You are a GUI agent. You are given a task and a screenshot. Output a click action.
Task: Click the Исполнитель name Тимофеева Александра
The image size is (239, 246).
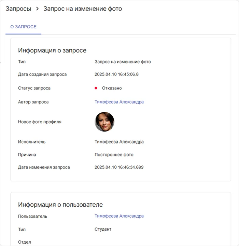[119, 142]
